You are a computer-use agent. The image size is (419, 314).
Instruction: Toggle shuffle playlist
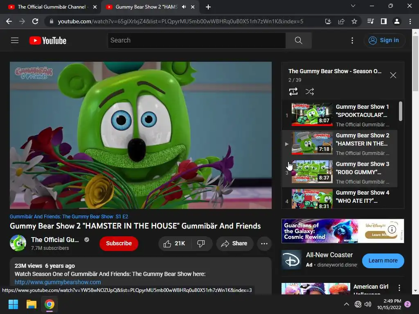[309, 92]
